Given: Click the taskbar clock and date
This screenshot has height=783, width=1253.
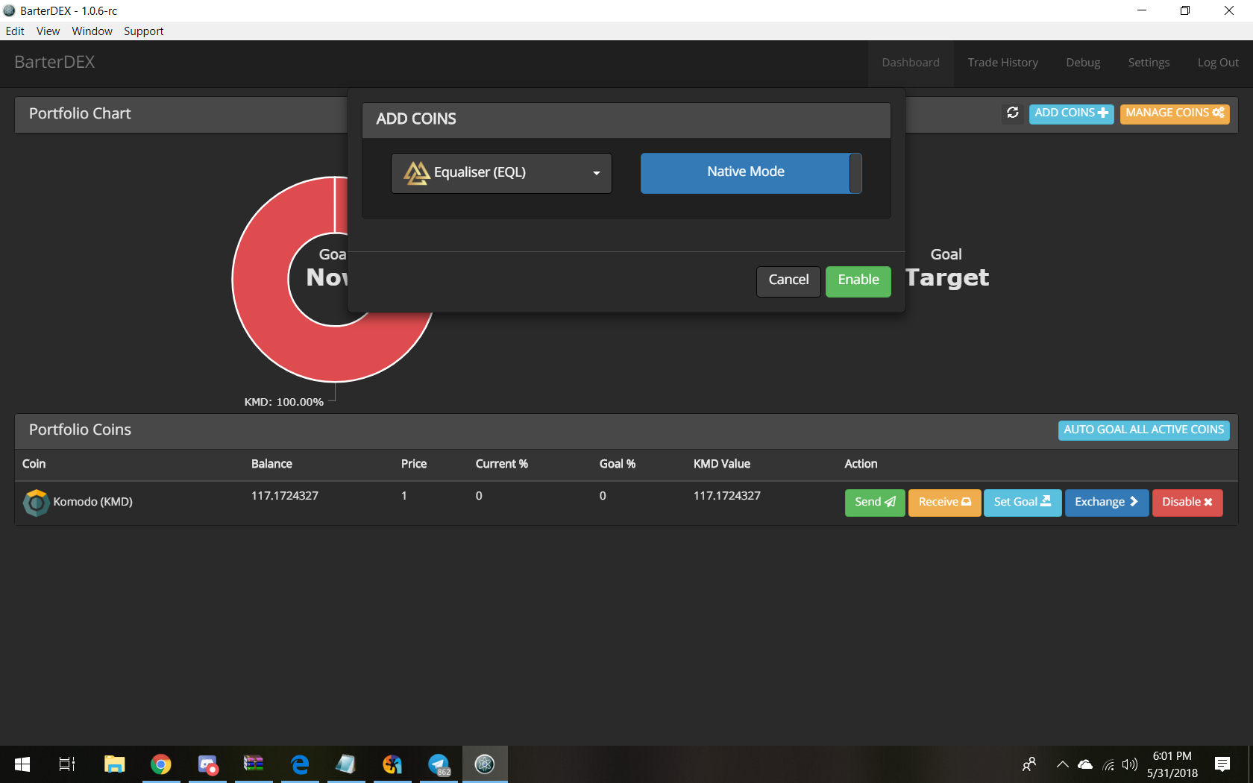Looking at the screenshot, I should pyautogui.click(x=1172, y=764).
